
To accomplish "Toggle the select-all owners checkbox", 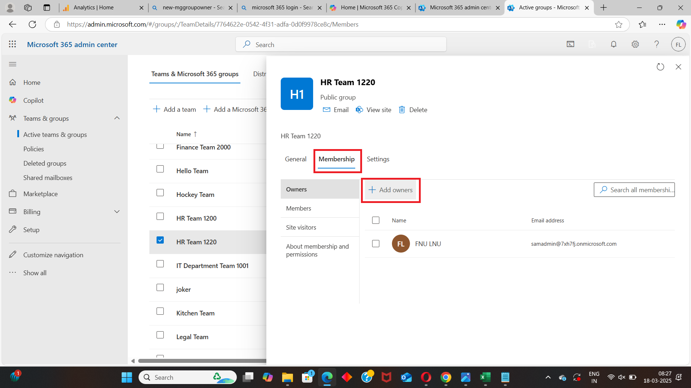I will [376, 220].
